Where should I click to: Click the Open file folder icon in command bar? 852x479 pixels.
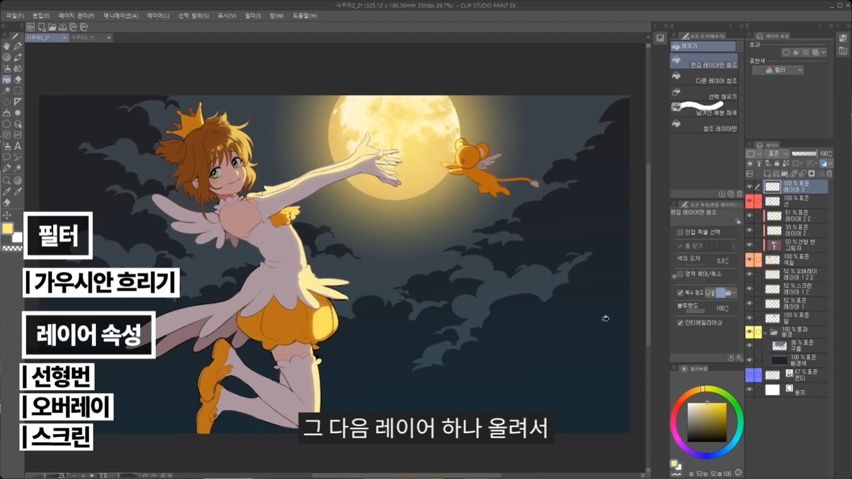point(52,27)
